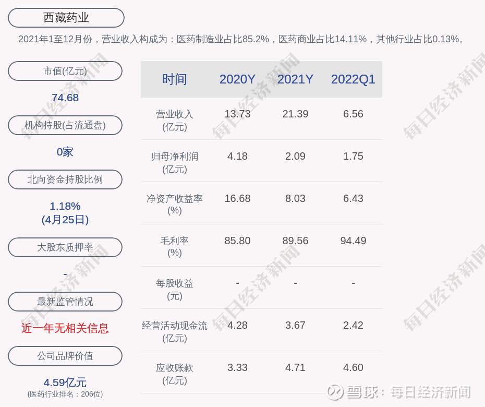Select the 机构持股(占流通盘) label pill
The image size is (485, 407).
coord(65,125)
